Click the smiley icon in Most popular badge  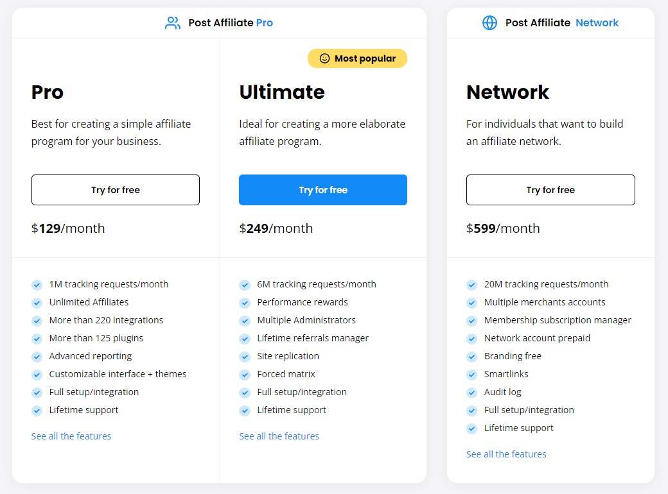[x=324, y=59]
